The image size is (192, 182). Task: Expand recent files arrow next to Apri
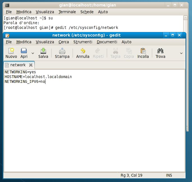coord(33,53)
